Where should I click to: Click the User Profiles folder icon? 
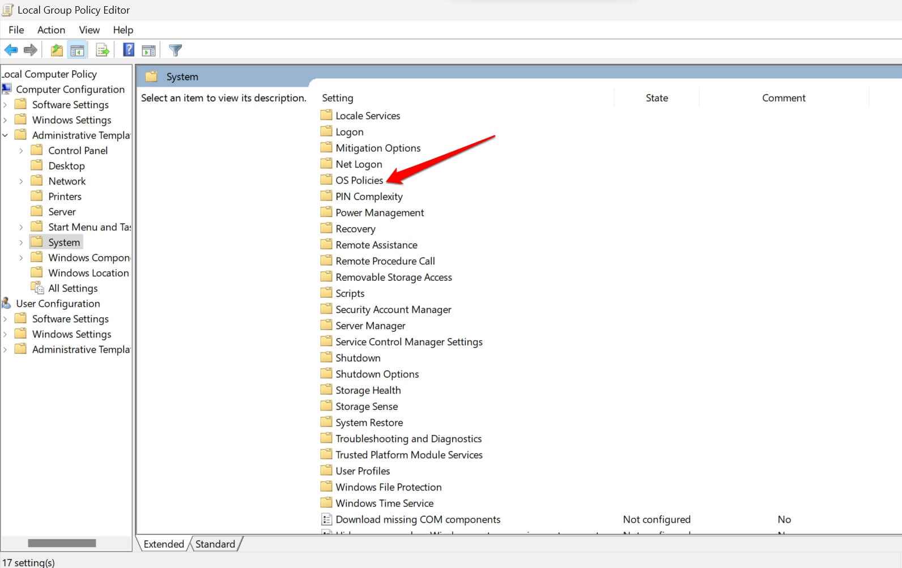(326, 470)
